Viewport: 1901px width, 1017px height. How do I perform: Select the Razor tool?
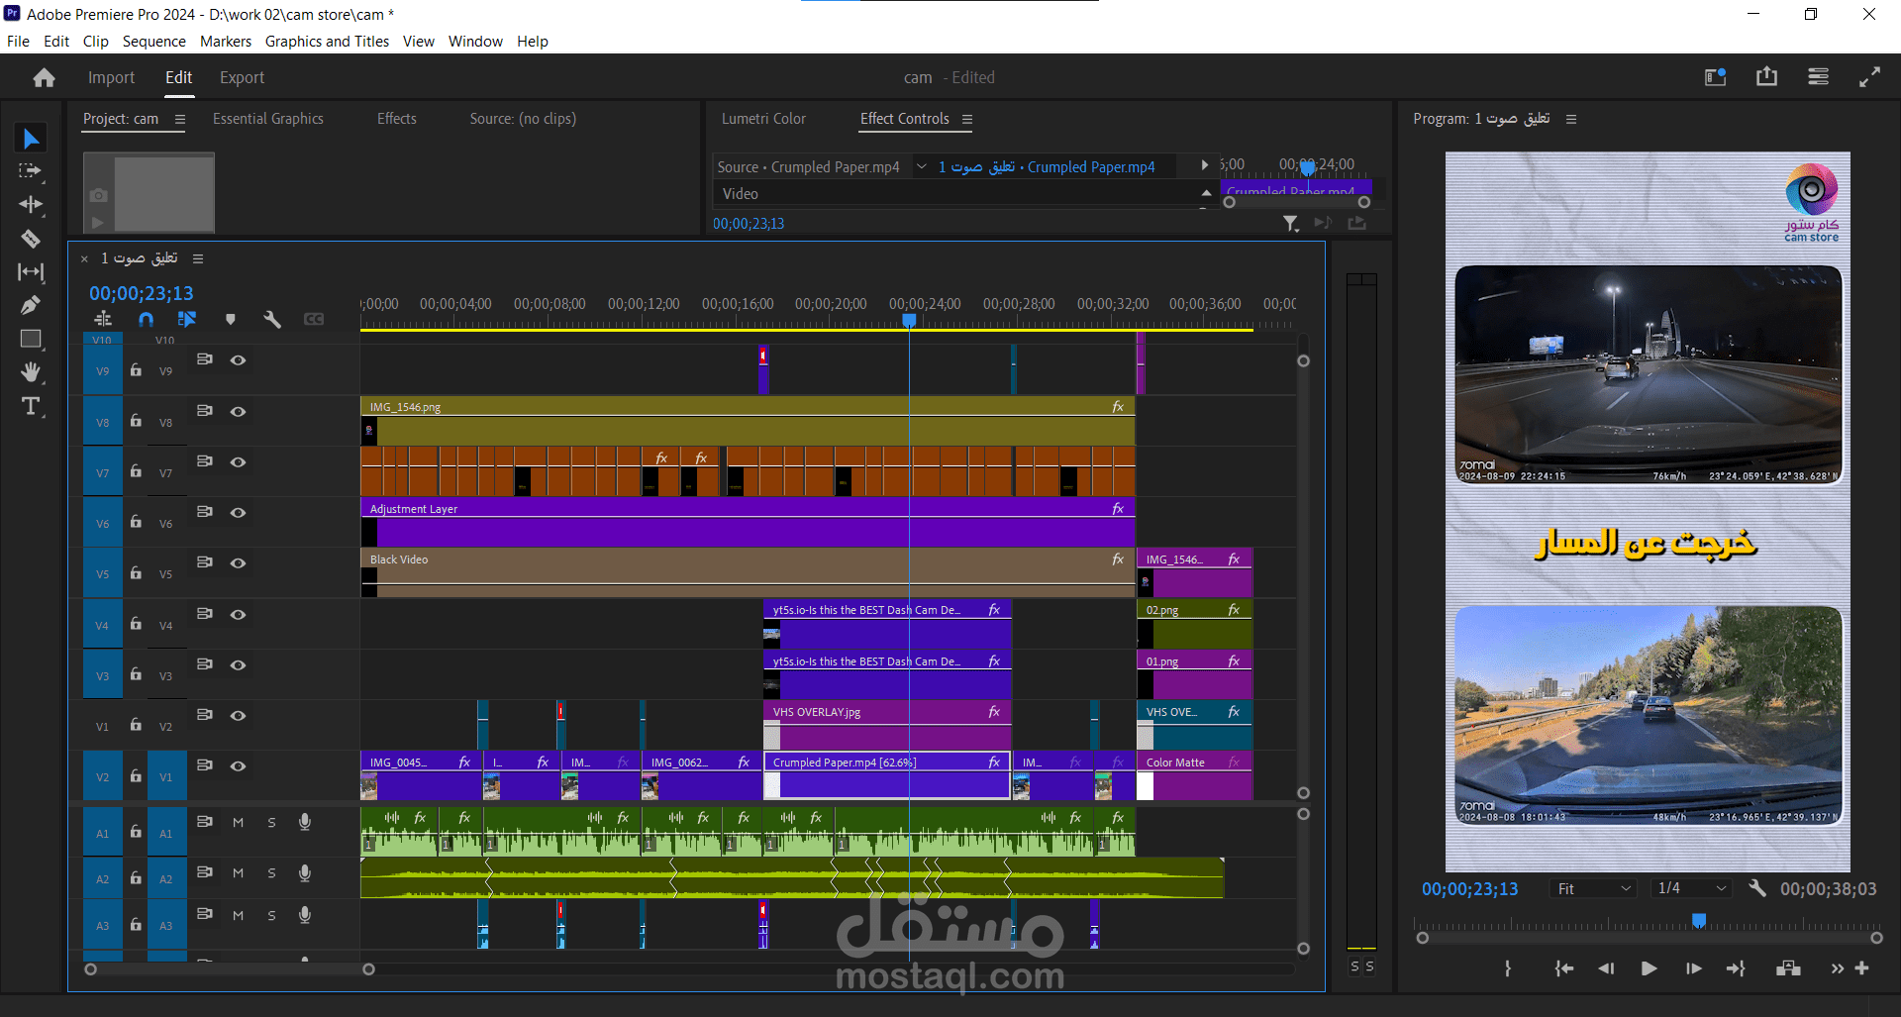click(31, 239)
